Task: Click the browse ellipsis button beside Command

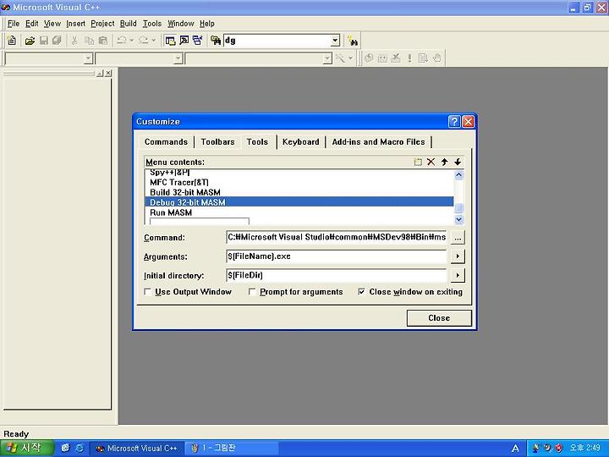Action: (458, 238)
